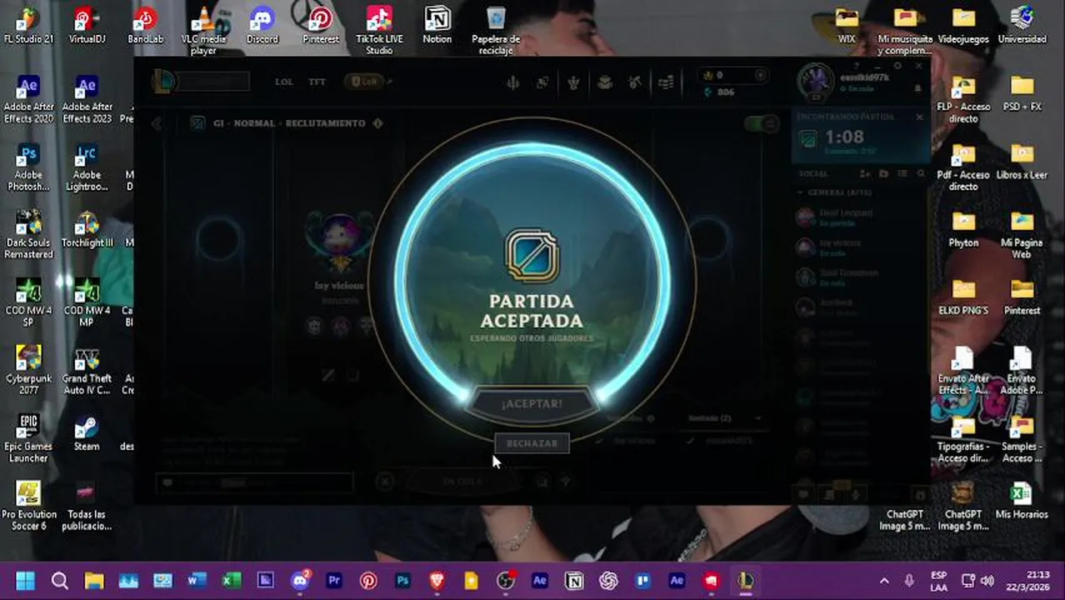Open the LOL tab in client header
Image resolution: width=1065 pixels, height=600 pixels.
pyautogui.click(x=284, y=82)
